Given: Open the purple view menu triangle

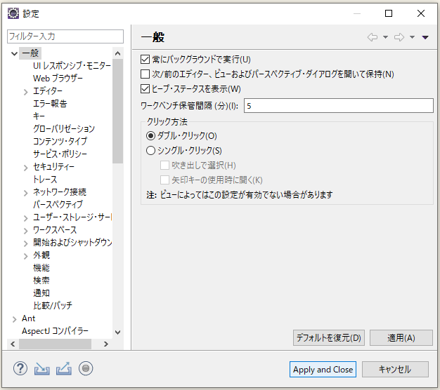Looking at the screenshot, I should [x=425, y=37].
